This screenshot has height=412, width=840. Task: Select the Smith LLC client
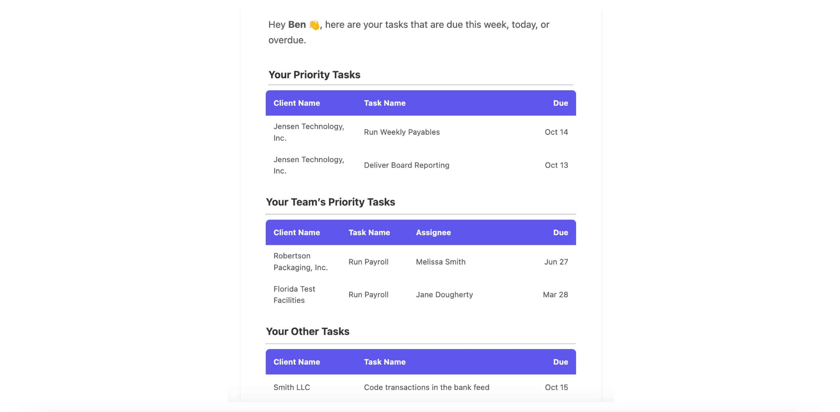pyautogui.click(x=292, y=387)
